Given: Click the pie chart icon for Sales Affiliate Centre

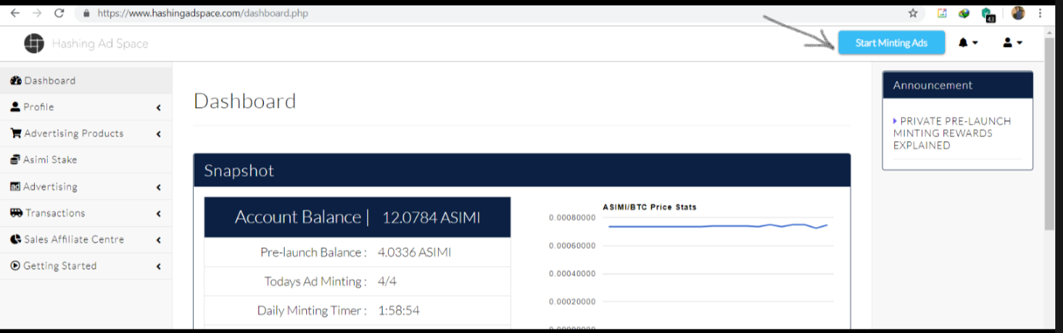Looking at the screenshot, I should click(x=15, y=240).
